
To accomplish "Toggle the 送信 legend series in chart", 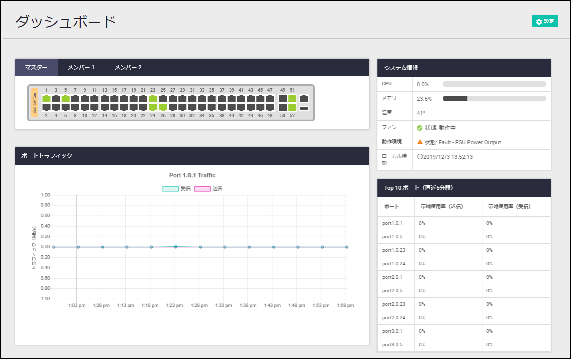I will 202,189.
